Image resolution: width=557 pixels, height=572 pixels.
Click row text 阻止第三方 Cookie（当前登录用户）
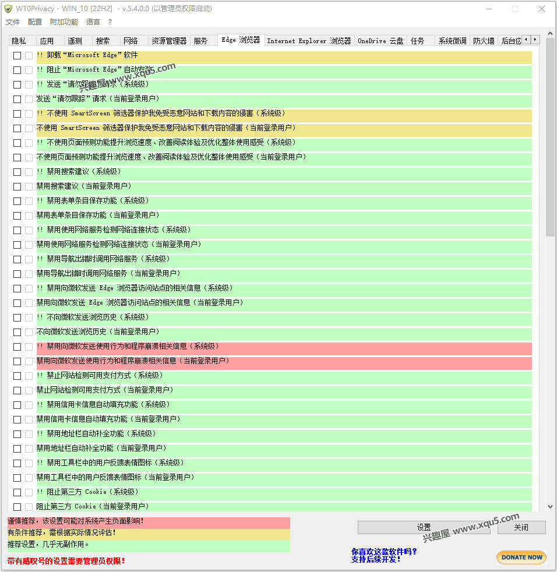93,506
